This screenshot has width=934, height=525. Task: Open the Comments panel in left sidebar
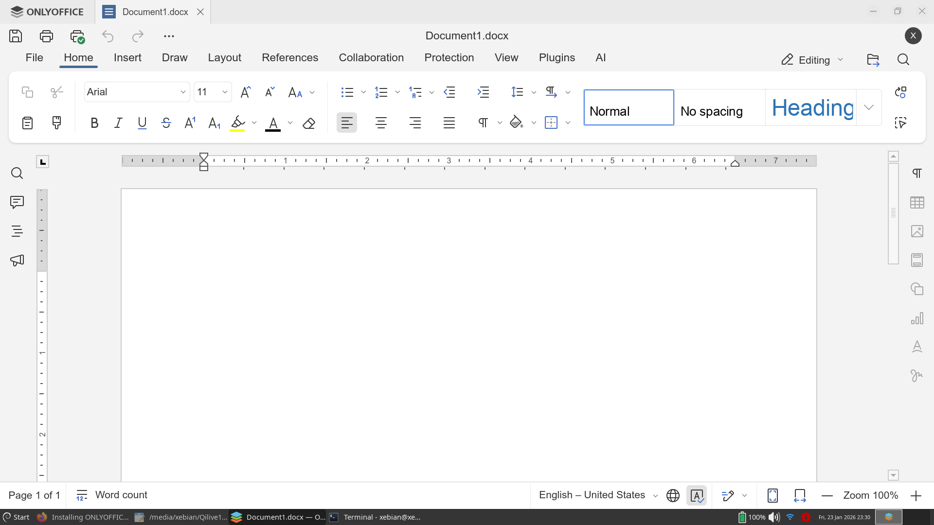pyautogui.click(x=17, y=202)
